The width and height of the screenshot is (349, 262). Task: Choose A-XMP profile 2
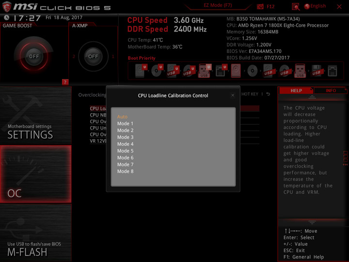74,57
